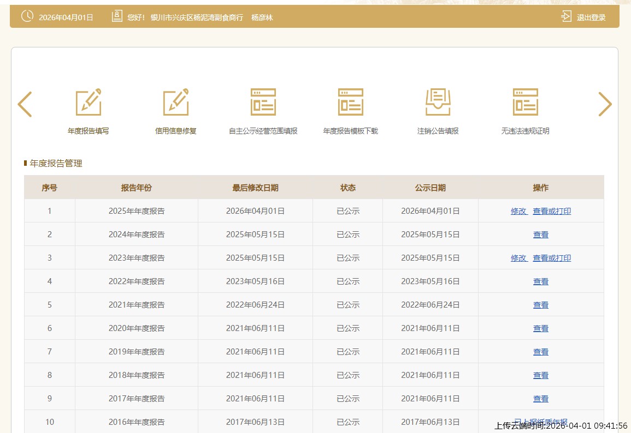Open 自主公示经营范围填报 icon
The width and height of the screenshot is (631, 433).
click(263, 102)
